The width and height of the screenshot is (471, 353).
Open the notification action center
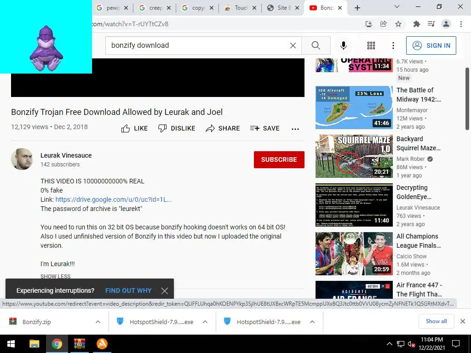456,344
